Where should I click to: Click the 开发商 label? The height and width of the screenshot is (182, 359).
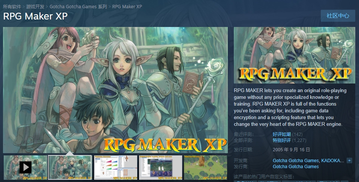coord(241,161)
